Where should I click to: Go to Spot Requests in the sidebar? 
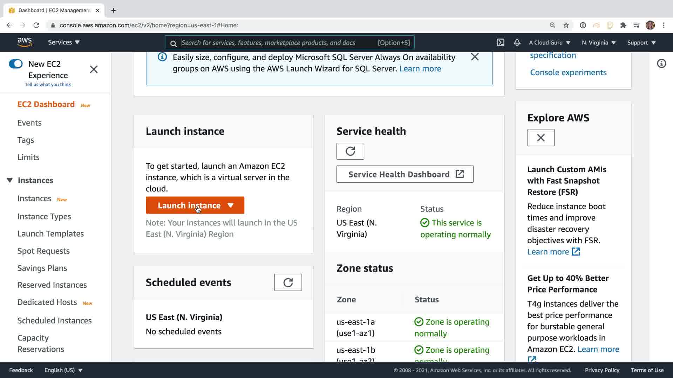click(x=43, y=251)
